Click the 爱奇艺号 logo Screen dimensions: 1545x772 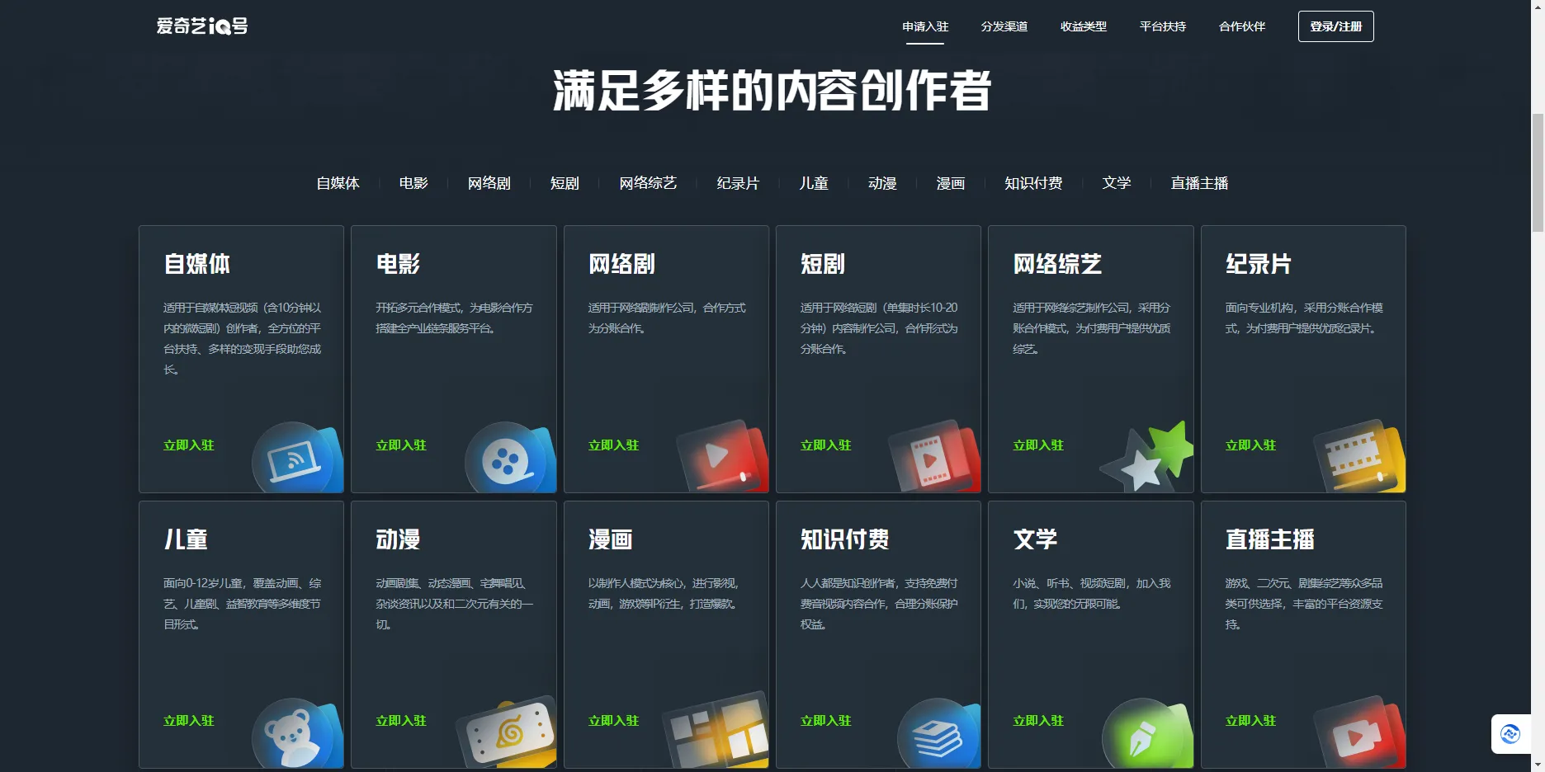[x=202, y=26]
